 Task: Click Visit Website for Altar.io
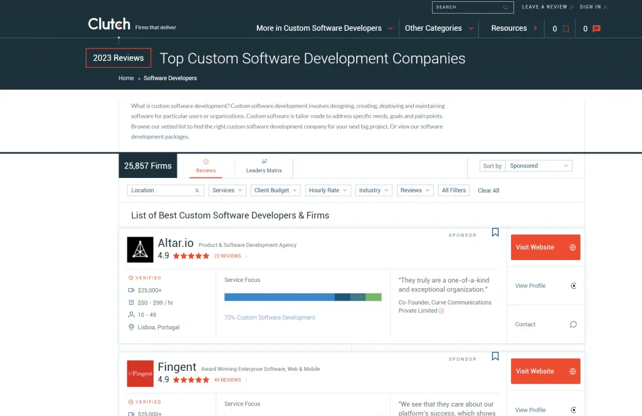coord(545,247)
